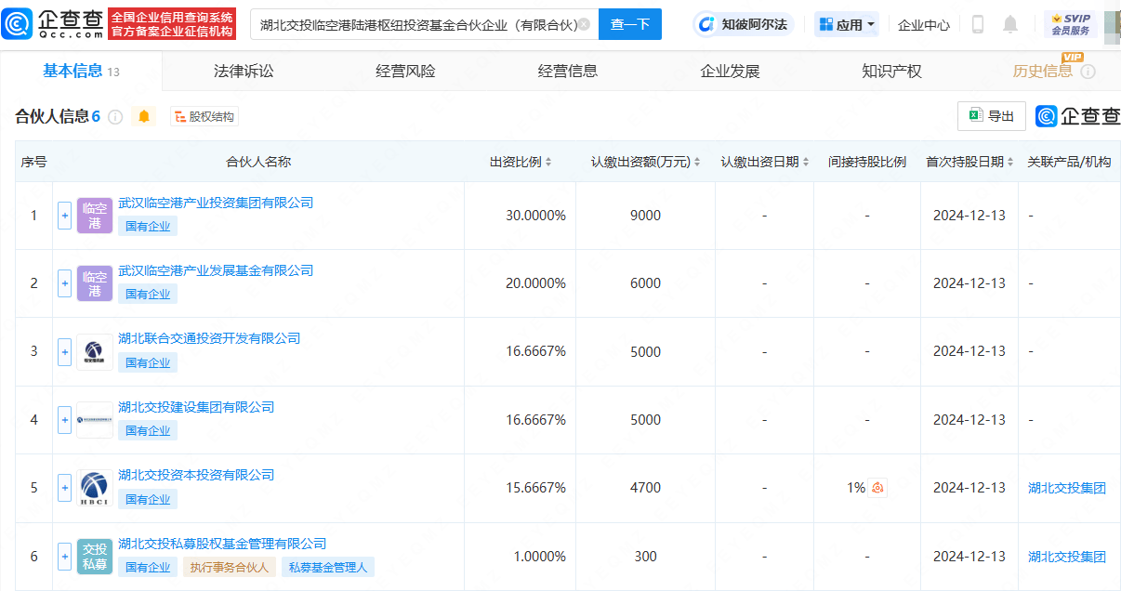Open 湖北交投私募股权基金管理 logo
Screen dimensions: 1121x591
point(95,557)
